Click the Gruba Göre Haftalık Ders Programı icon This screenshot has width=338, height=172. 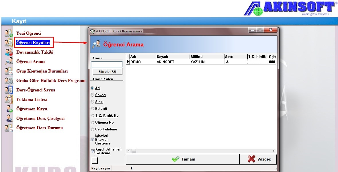[9, 81]
